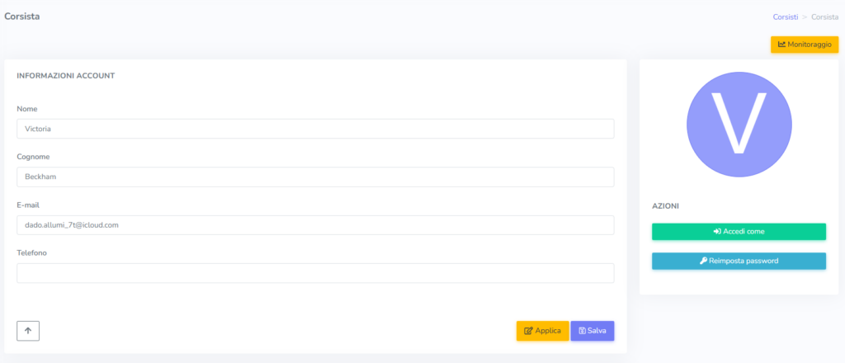Click the circular V avatar image
Screen dimensions: 845x363
click(739, 123)
